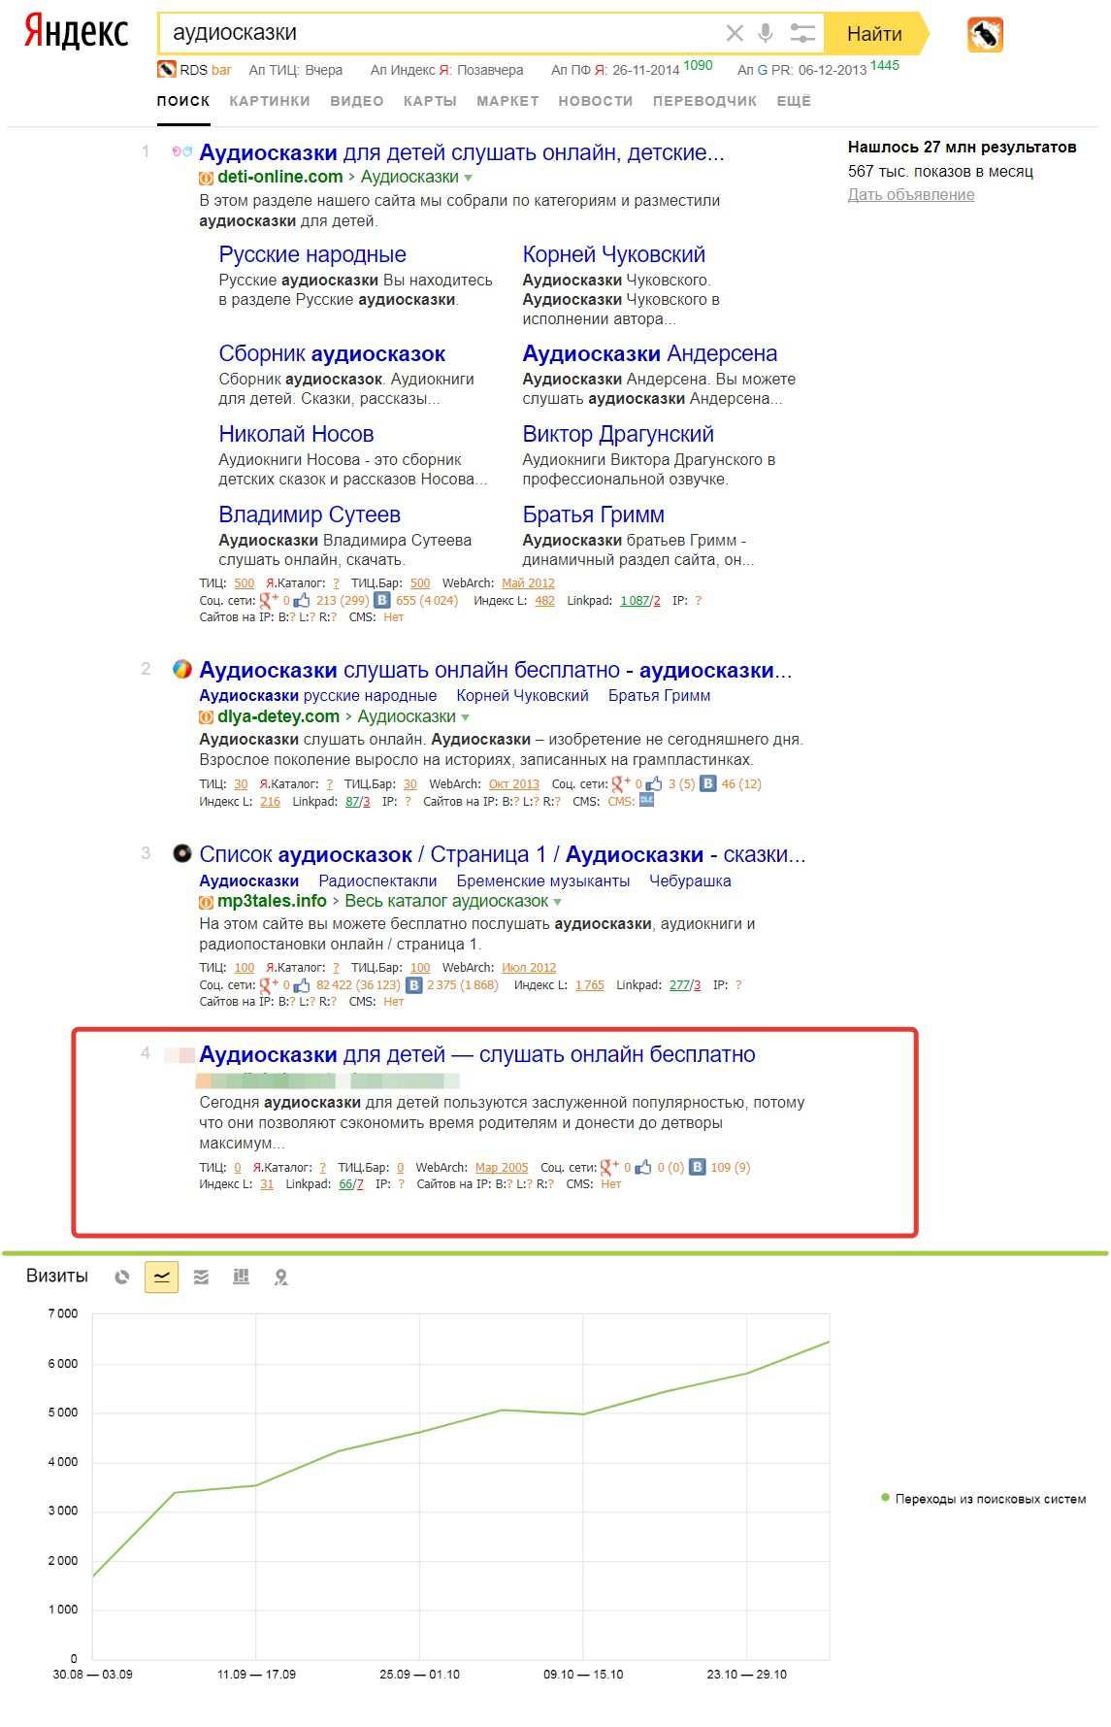Activate voice search microphone icon
This screenshot has height=1727, width=1111.
click(766, 33)
